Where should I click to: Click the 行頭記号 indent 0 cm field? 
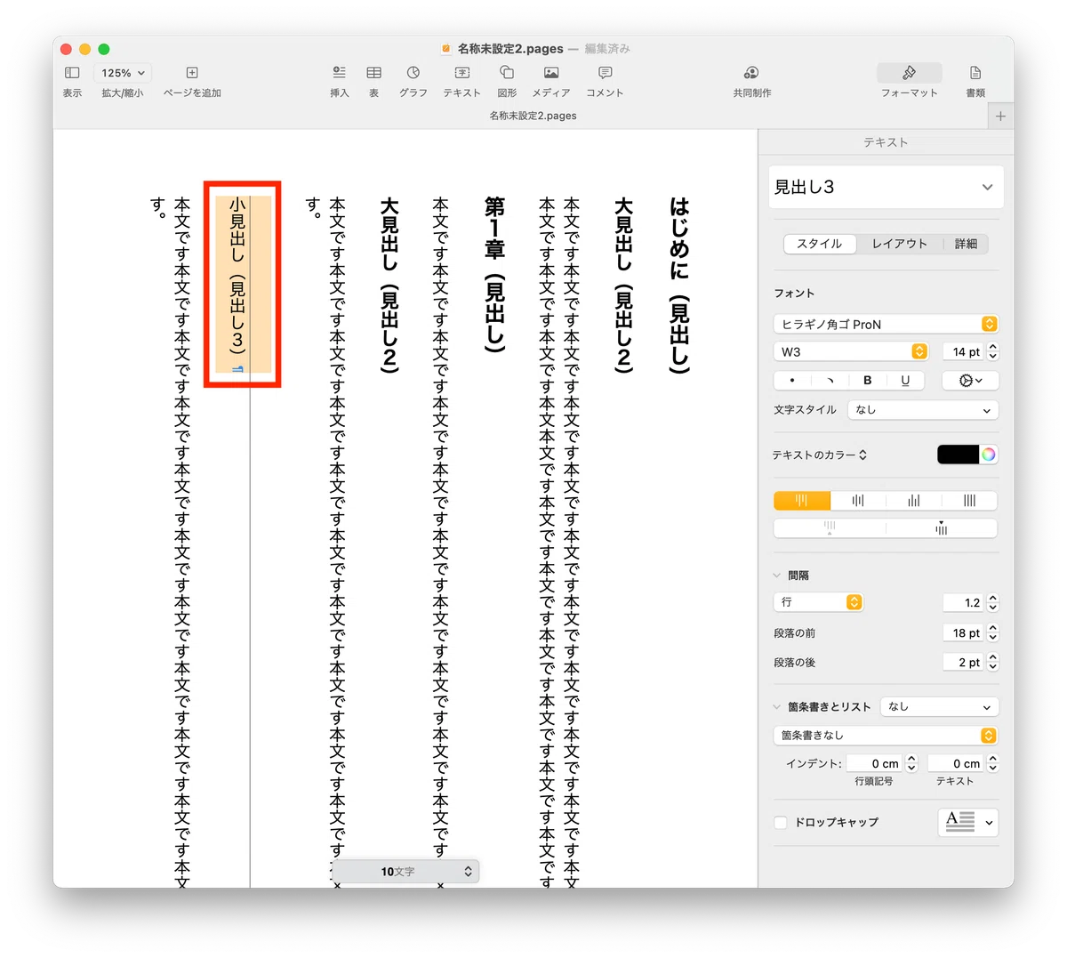(x=875, y=763)
